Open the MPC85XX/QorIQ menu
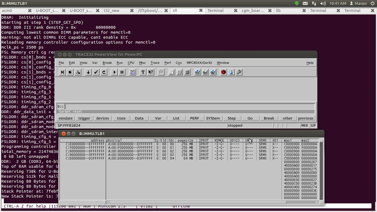 199,63
